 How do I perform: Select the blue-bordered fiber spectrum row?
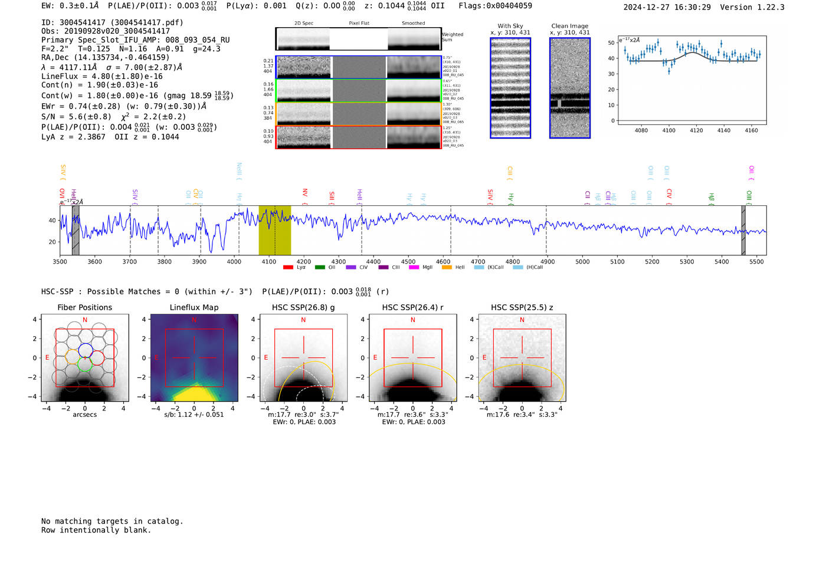coord(359,67)
